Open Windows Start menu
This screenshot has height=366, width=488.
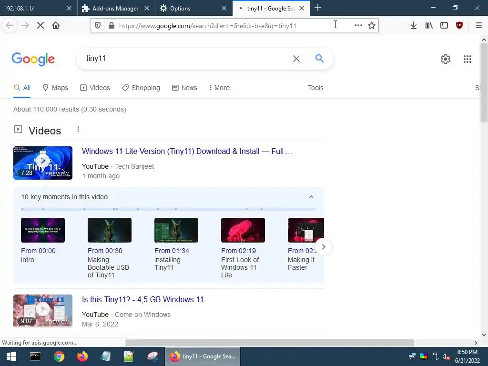(11, 356)
